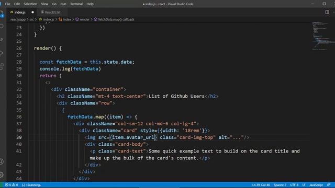This screenshot has width=335, height=188.
Task: Click the render breadcrumb
Action: [83, 19]
